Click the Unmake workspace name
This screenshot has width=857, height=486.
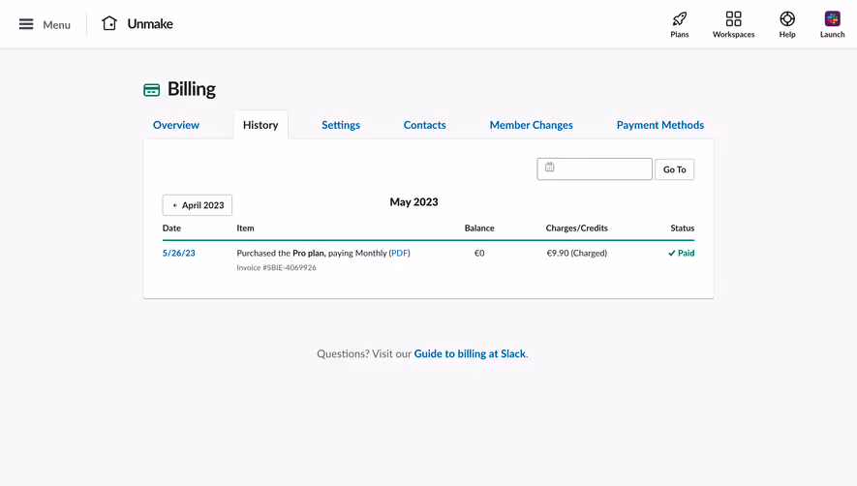[x=150, y=23]
